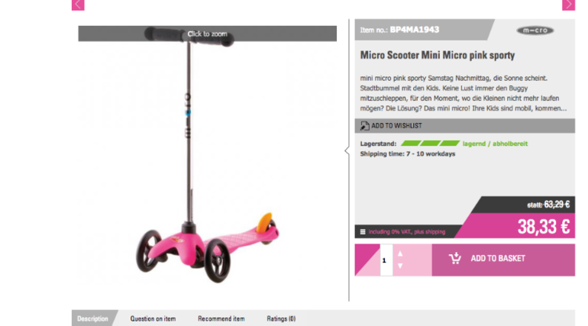Open the Recommend item tab
The width and height of the screenshot is (588, 326).
[x=221, y=318]
